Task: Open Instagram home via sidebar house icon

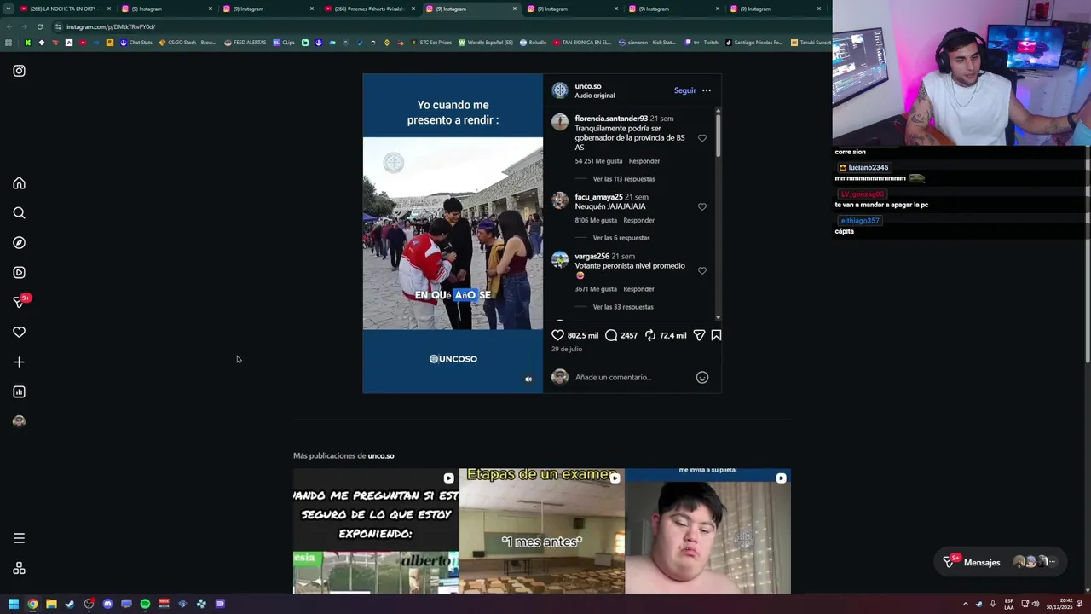Action: pyautogui.click(x=19, y=183)
